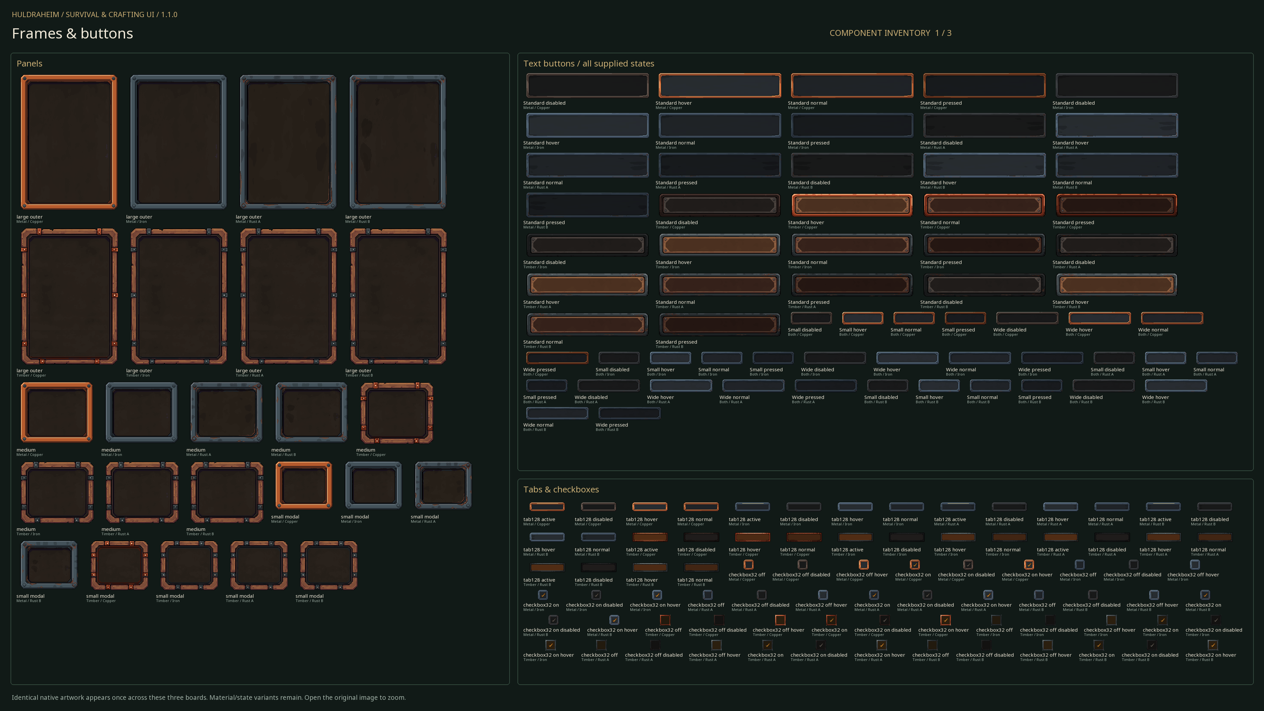The width and height of the screenshot is (1264, 711).
Task: Select the 'large outer' Metal / Copper panel
Action: pos(69,142)
